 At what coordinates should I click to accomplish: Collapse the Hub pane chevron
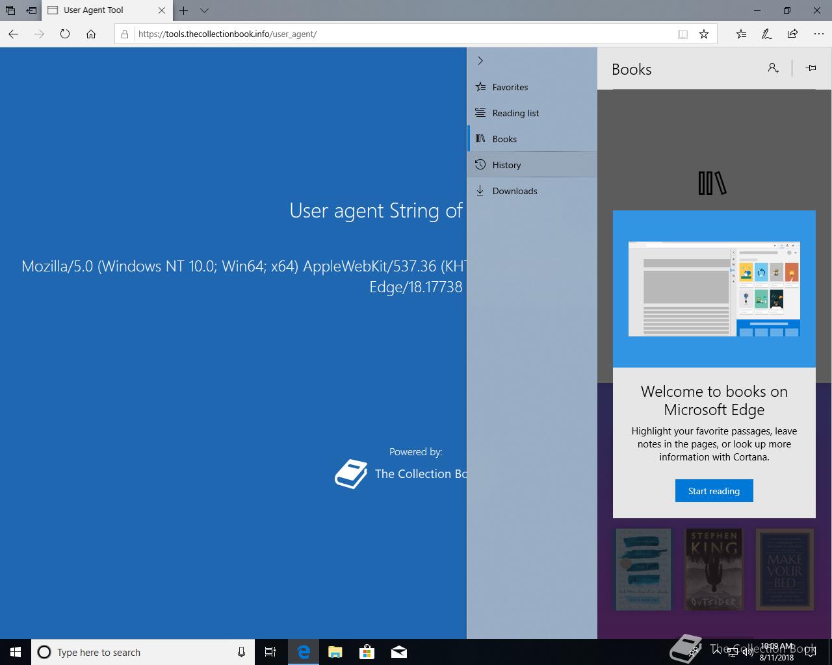coord(480,60)
